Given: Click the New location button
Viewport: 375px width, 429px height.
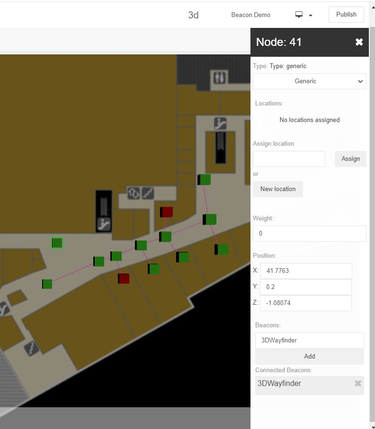Looking at the screenshot, I should (x=278, y=189).
